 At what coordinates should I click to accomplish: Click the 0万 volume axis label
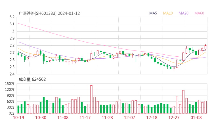[12, 113]
